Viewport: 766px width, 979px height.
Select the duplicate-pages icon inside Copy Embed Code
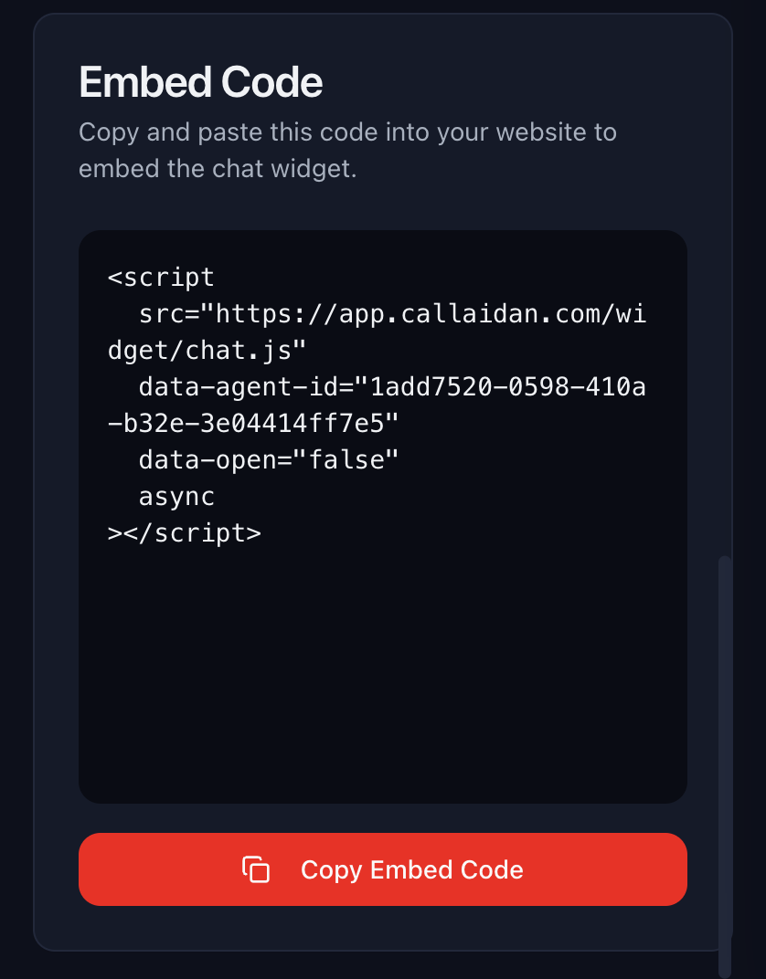click(257, 868)
